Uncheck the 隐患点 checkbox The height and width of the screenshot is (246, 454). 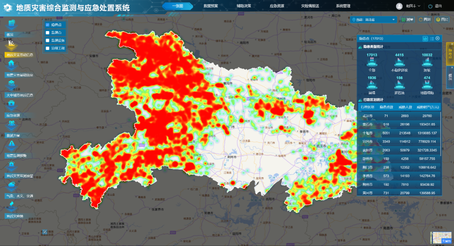point(48,25)
